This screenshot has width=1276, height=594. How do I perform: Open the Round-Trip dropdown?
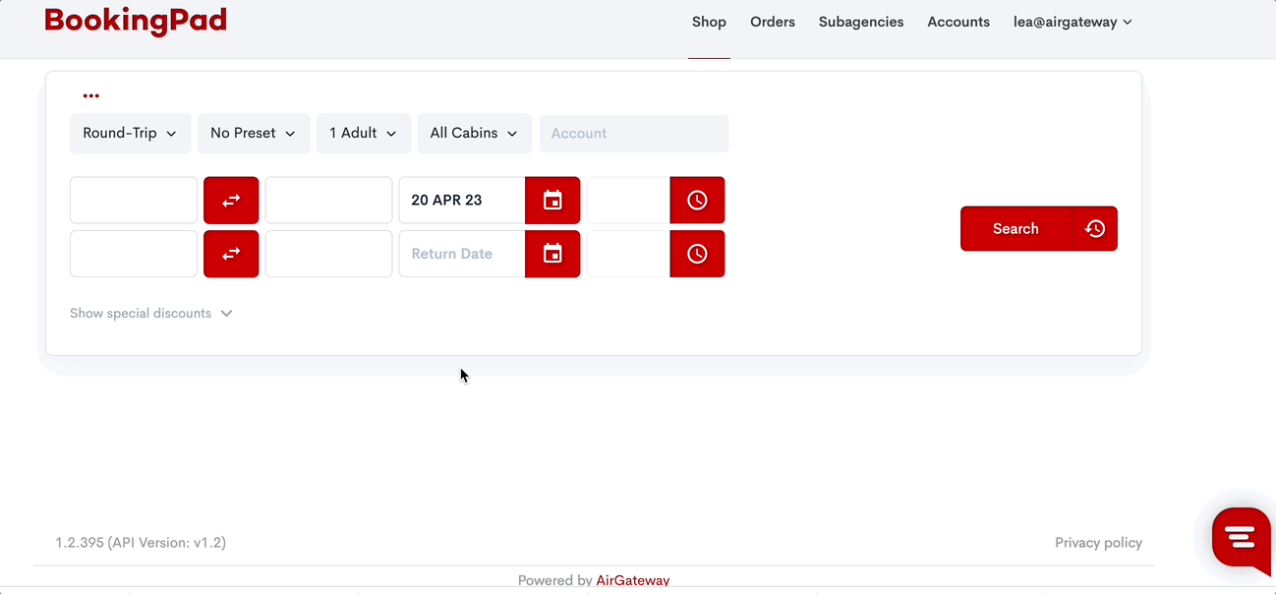[x=130, y=134]
